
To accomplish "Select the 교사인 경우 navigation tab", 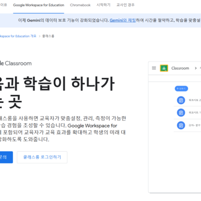I will click(126, 5).
